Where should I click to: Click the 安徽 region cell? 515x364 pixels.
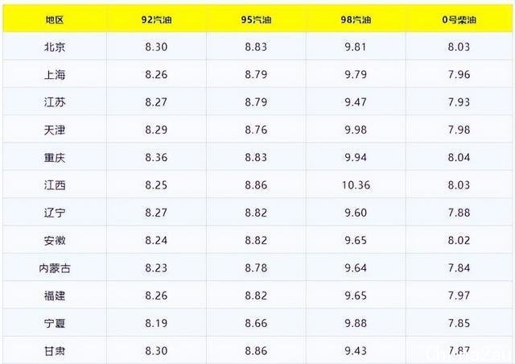55,240
